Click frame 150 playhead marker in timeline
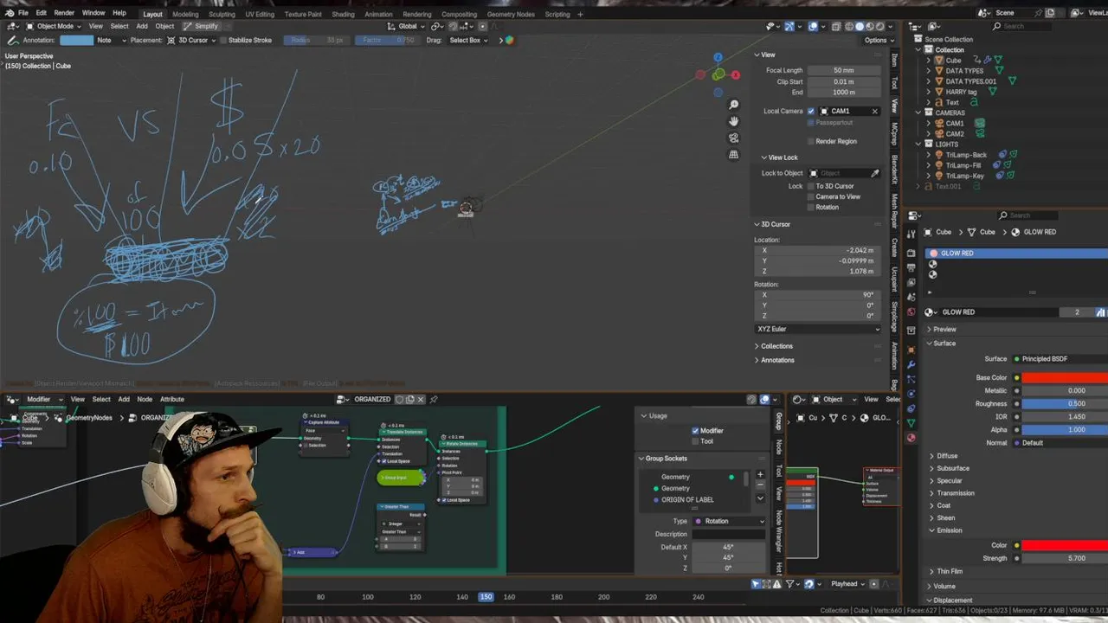Viewport: 1108px width, 623px height. [486, 596]
